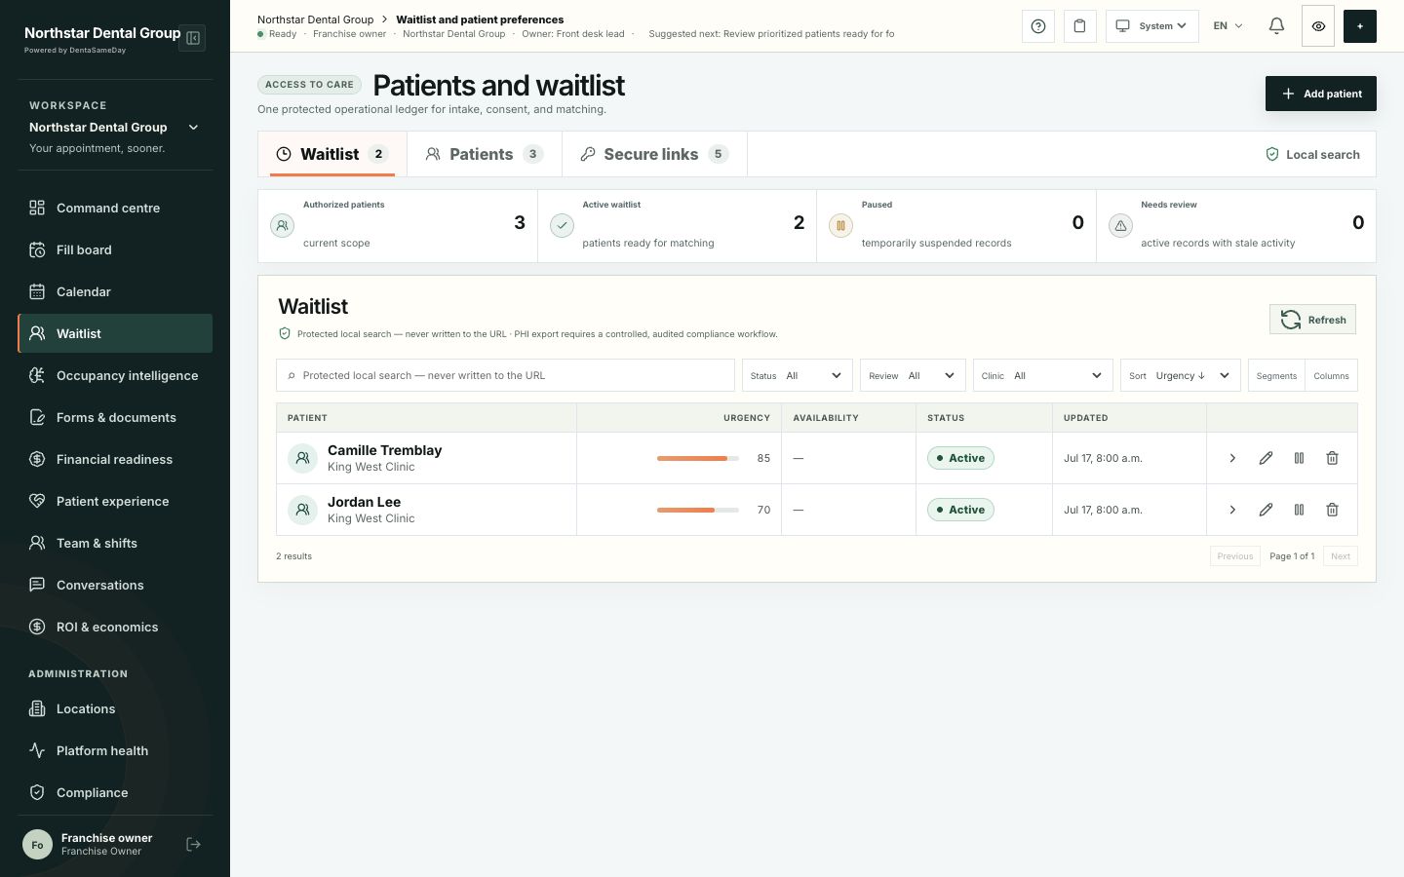This screenshot has height=877, width=1404.
Task: Open Jordan Lee's details chevron
Action: coord(1232,510)
